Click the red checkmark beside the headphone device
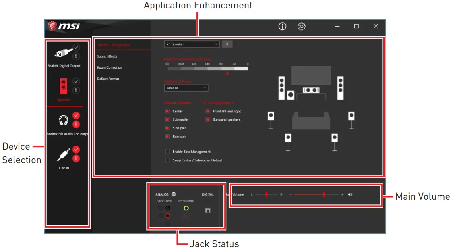Viewport: 453px width, 250px height. 76,115
